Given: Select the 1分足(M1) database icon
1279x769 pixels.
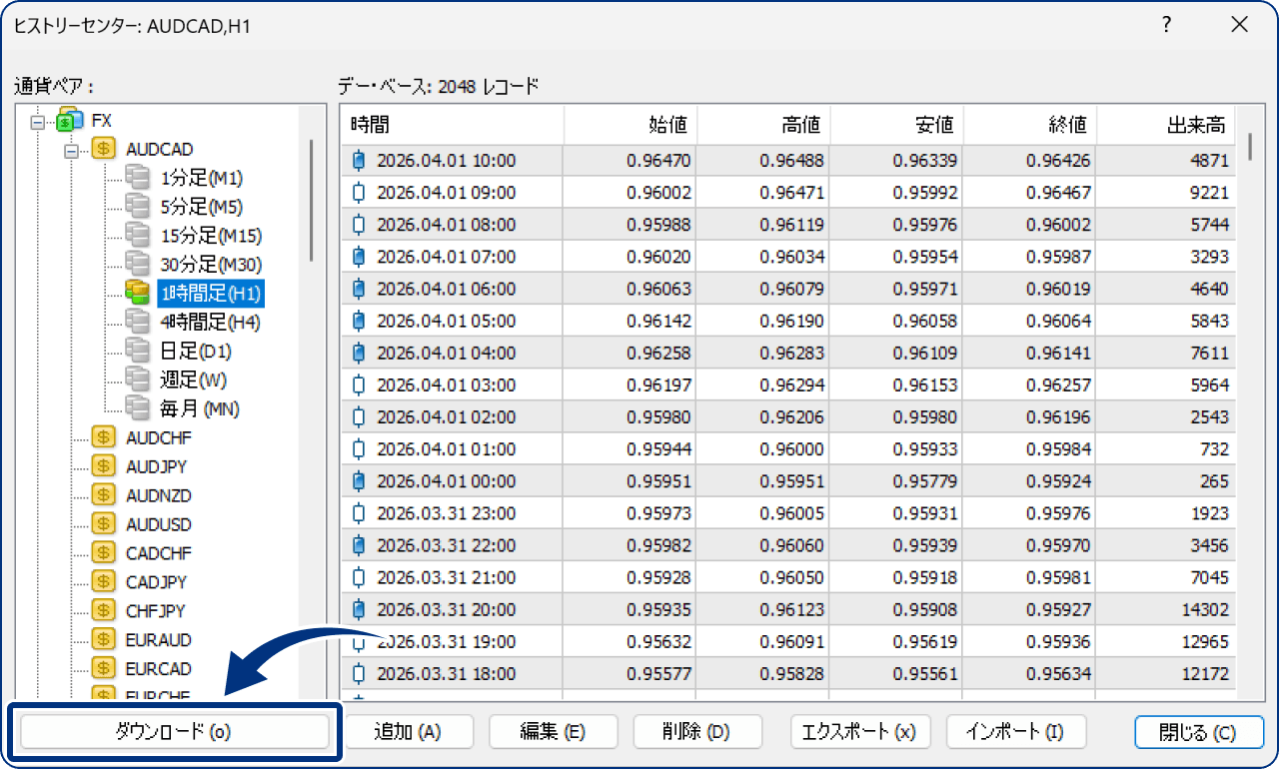Looking at the screenshot, I should [x=137, y=177].
